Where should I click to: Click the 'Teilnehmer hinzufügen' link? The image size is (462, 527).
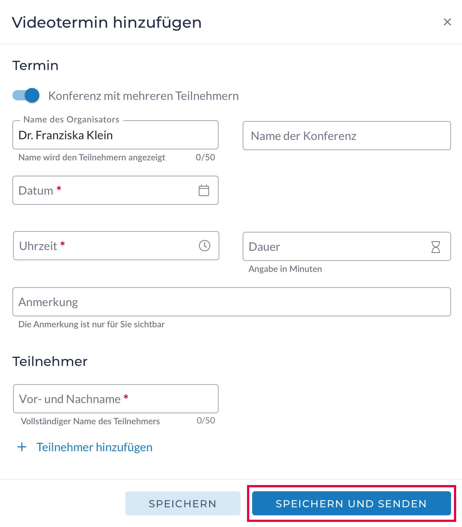(x=94, y=447)
